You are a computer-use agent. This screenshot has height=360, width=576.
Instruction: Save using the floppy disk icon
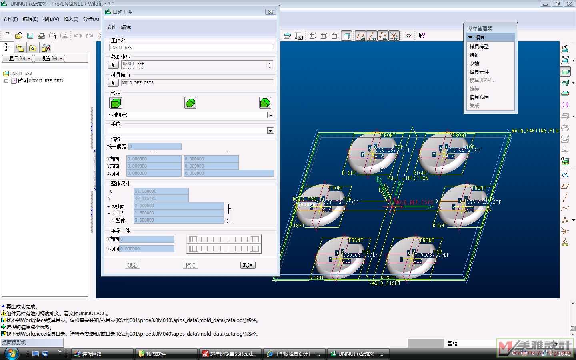[30, 36]
